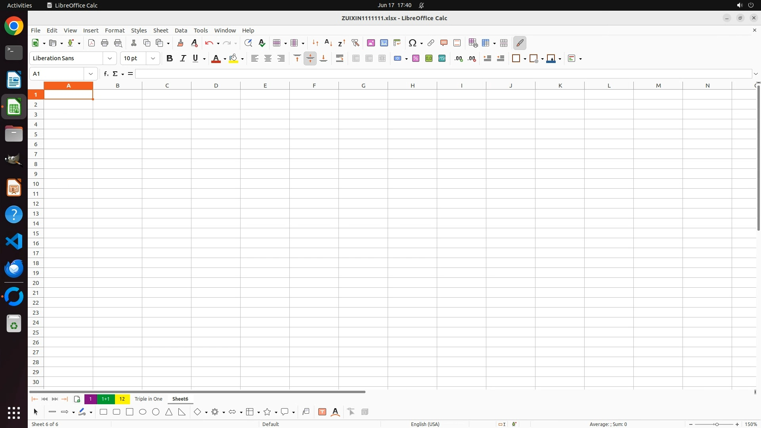The width and height of the screenshot is (761, 428).
Task: Expand the Name Box dropdown arrow
Action: (91, 74)
